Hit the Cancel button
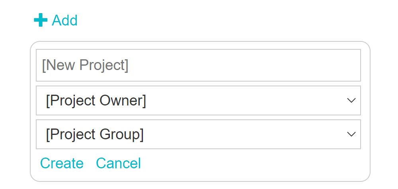 (x=118, y=163)
